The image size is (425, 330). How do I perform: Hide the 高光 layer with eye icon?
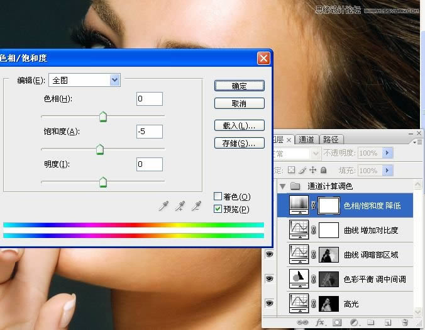[270, 304]
